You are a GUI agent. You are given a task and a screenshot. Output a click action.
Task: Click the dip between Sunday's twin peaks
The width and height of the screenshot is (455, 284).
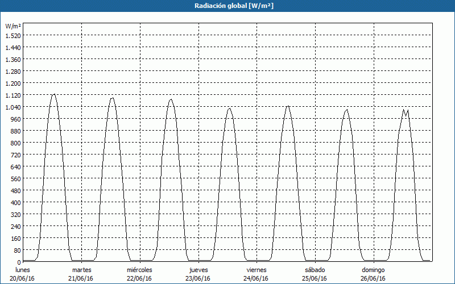click(406, 115)
